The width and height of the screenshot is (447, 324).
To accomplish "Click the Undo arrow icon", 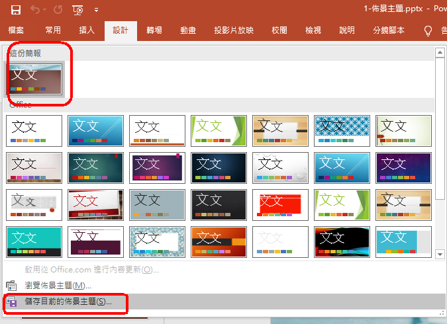I will pos(35,10).
